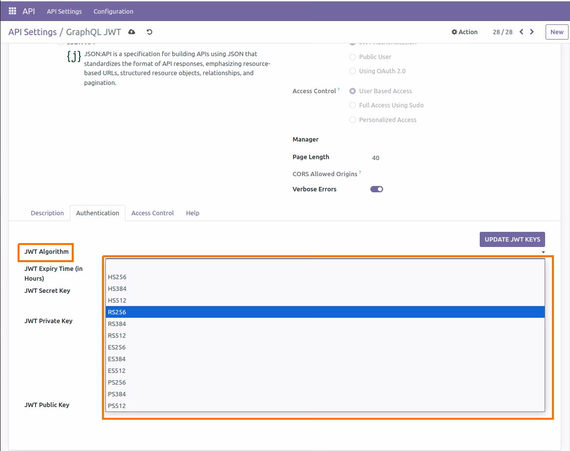Choose the blank algorithm option
Image resolution: width=570 pixels, height=451 pixels.
click(x=325, y=265)
